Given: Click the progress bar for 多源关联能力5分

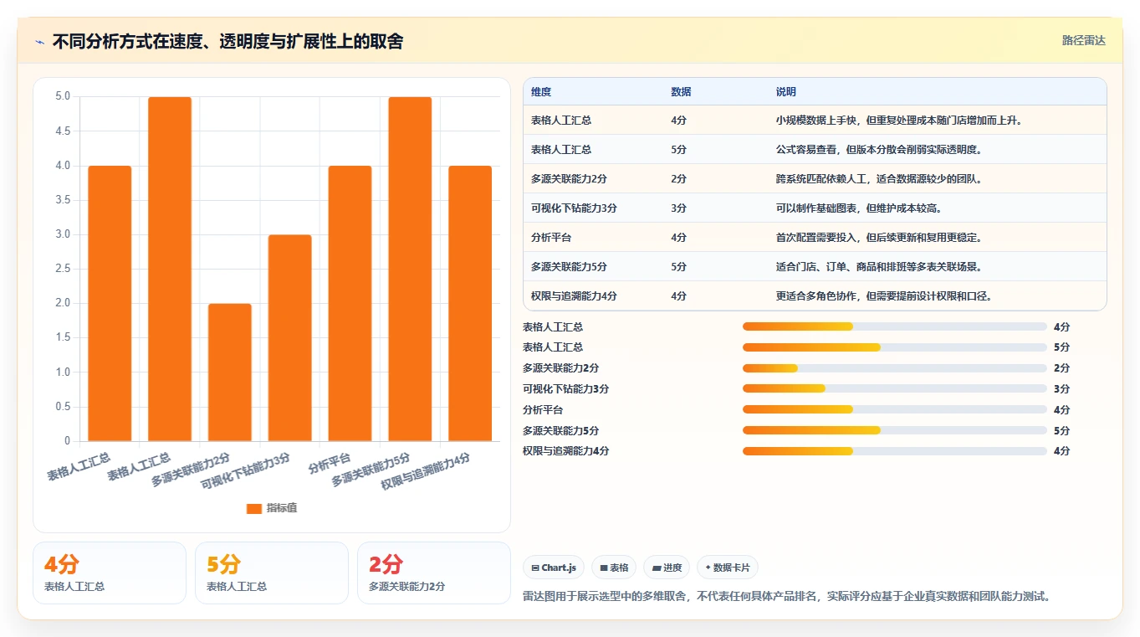Looking at the screenshot, I should pyautogui.click(x=895, y=430).
